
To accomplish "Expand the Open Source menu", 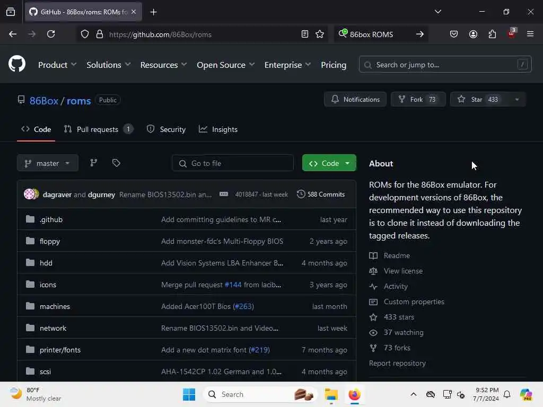I will point(225,65).
